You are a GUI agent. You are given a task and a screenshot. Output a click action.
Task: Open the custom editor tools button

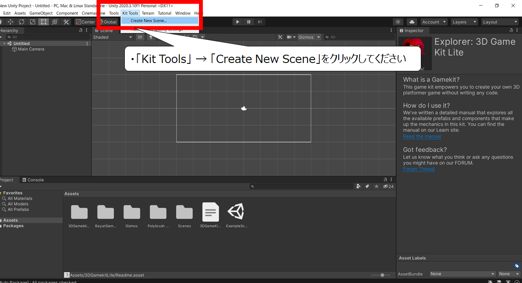[x=66, y=22]
